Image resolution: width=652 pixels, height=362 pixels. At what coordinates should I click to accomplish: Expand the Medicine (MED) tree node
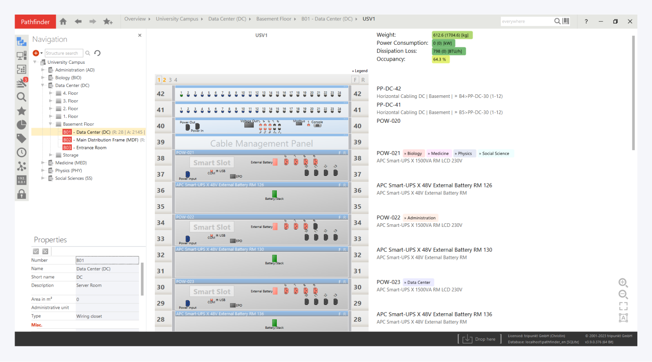click(43, 163)
